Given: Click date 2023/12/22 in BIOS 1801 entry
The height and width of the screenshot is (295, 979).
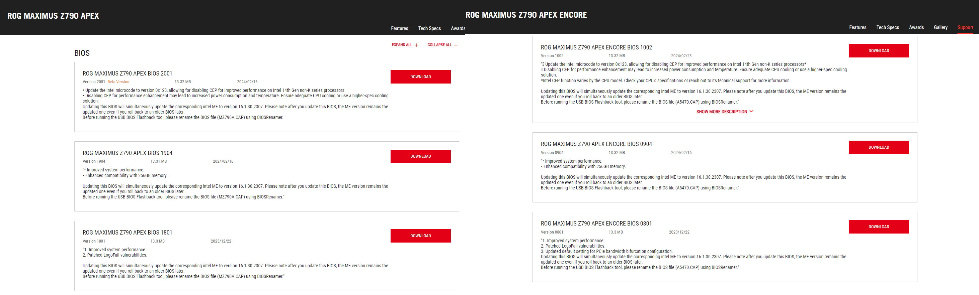Looking at the screenshot, I should 221,241.
